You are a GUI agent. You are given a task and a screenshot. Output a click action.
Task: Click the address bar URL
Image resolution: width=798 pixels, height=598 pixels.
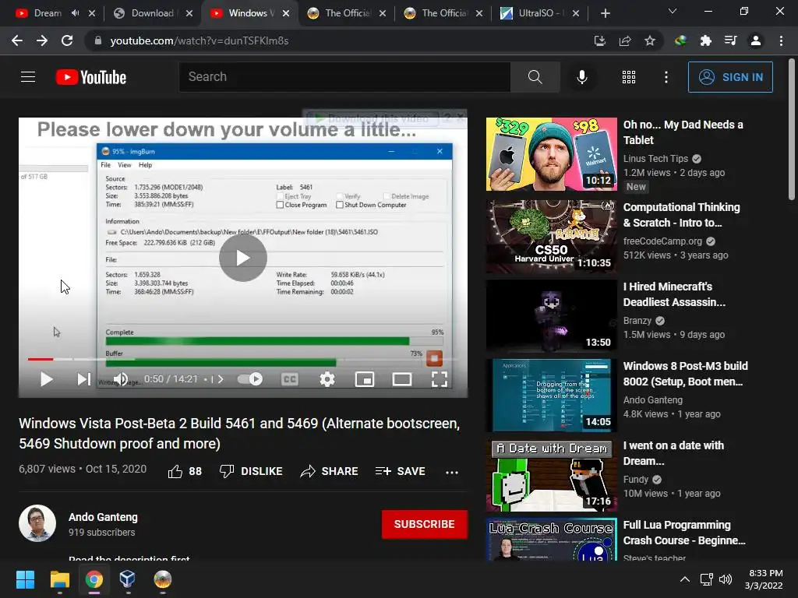[x=199, y=40]
